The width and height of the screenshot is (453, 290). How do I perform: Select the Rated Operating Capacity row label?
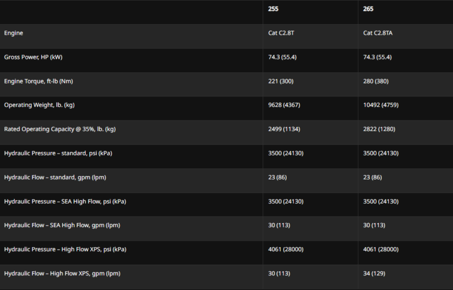pyautogui.click(x=60, y=129)
